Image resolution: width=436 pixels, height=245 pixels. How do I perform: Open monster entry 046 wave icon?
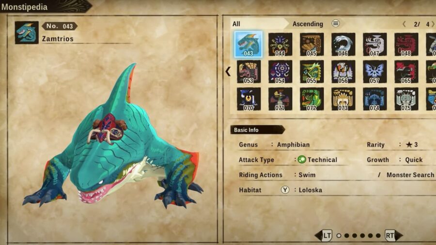(343, 45)
